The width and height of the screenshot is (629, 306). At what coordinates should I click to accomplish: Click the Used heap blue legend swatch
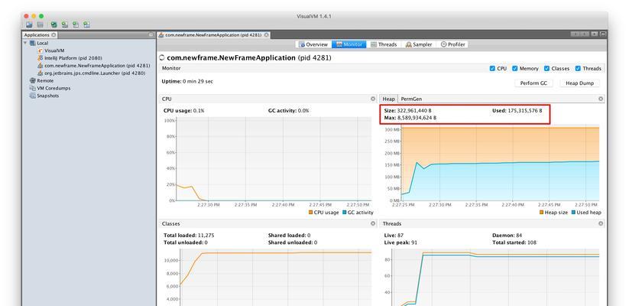573,213
